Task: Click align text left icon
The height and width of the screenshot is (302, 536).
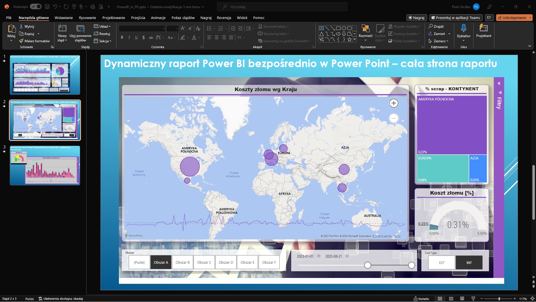Action: (x=209, y=37)
